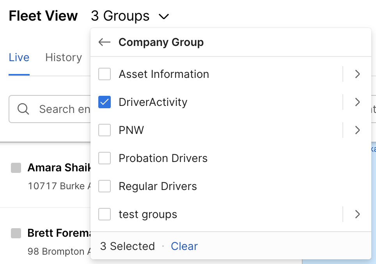Click Amara Shaik's gray status square
The height and width of the screenshot is (264, 376).
pos(16,168)
